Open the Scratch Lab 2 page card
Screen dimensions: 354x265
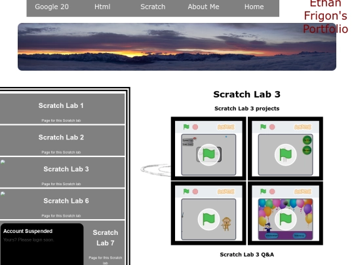[x=62, y=141]
